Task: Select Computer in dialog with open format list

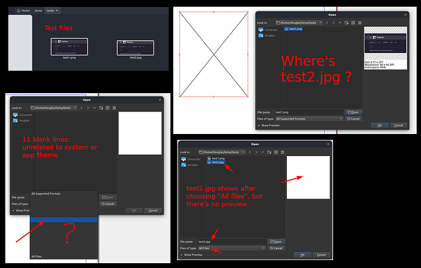Action: pyautogui.click(x=23, y=115)
